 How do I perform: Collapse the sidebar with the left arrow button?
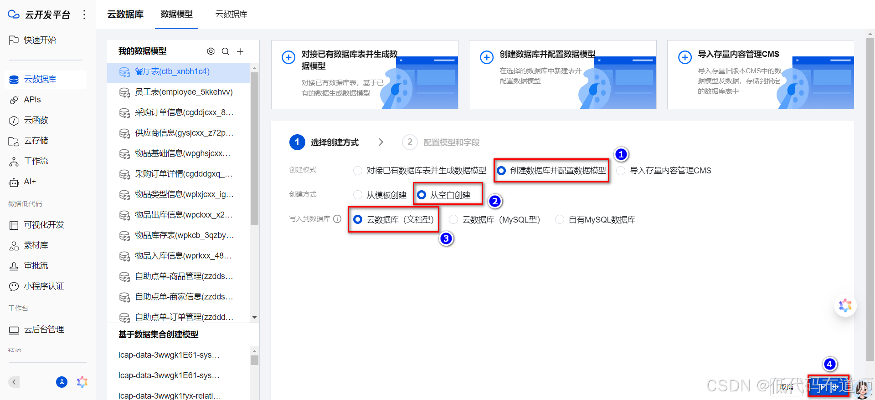[x=14, y=382]
